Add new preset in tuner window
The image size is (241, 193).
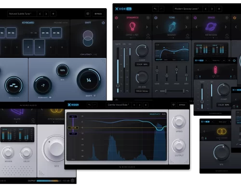[53, 14]
